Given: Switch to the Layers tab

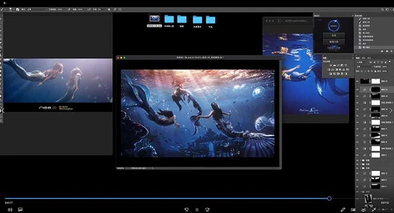Looking at the screenshot, I should tap(358, 58).
